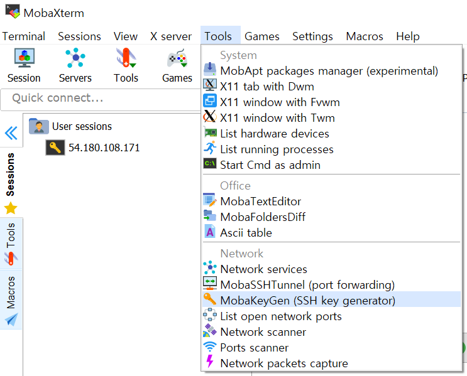Click the Ports scanner wifi icon
The image size is (467, 376).
pos(210,346)
